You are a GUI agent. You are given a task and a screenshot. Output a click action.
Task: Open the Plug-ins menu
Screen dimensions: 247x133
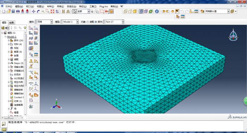(103, 6)
